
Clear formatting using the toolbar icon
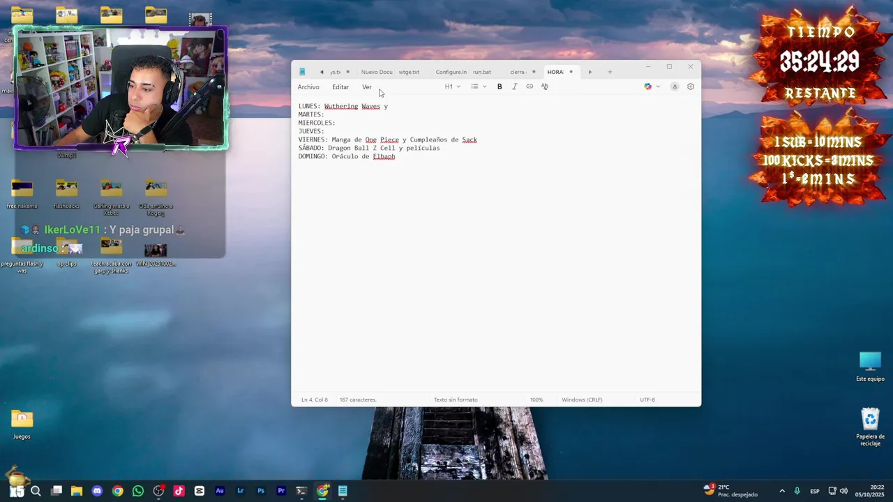(545, 86)
